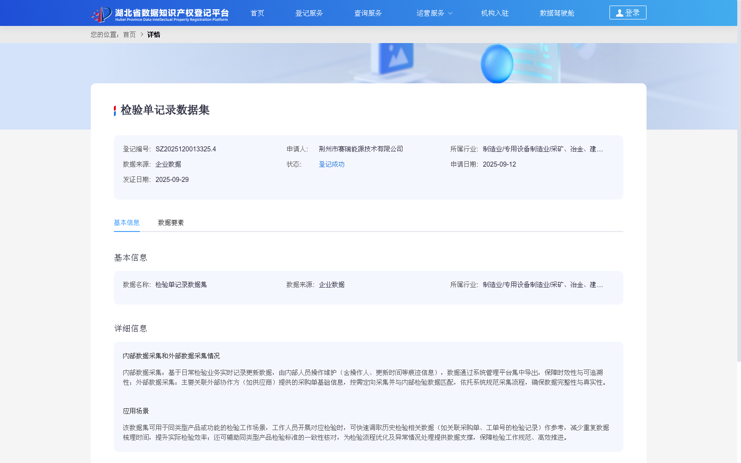
Task: Click 企业数据 in 基本信息 section
Action: pos(332,285)
